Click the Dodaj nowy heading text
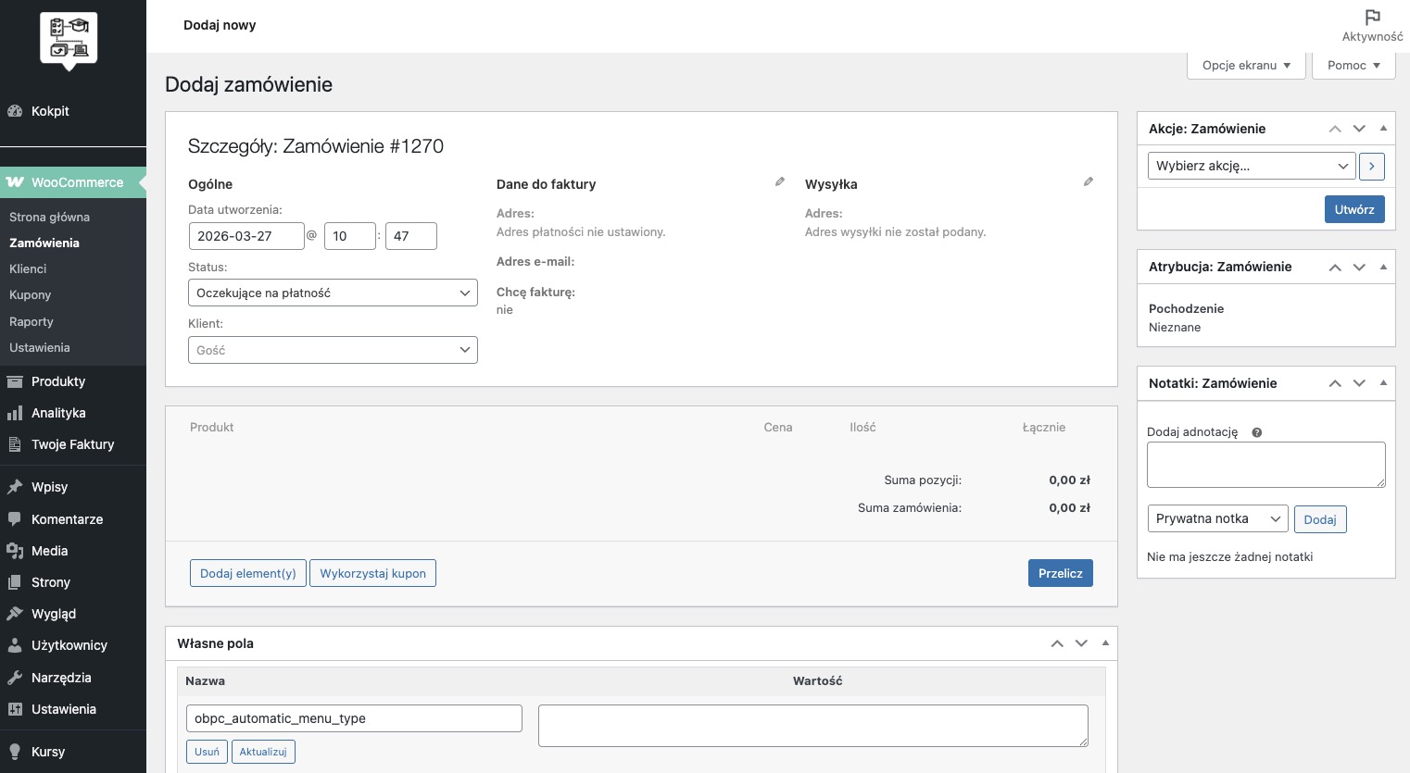 220,25
